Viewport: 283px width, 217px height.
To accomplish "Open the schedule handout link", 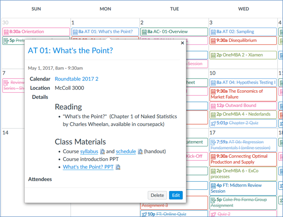I will pyautogui.click(x=126, y=152).
